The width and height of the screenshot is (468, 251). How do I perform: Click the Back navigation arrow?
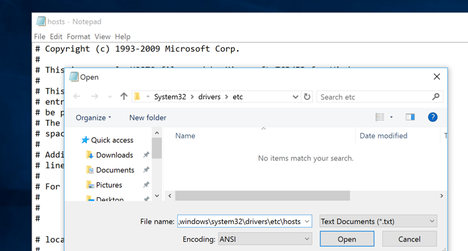click(x=77, y=97)
